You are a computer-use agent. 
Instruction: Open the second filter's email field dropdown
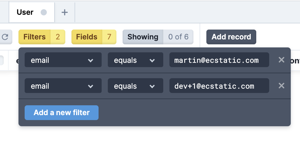click(63, 86)
